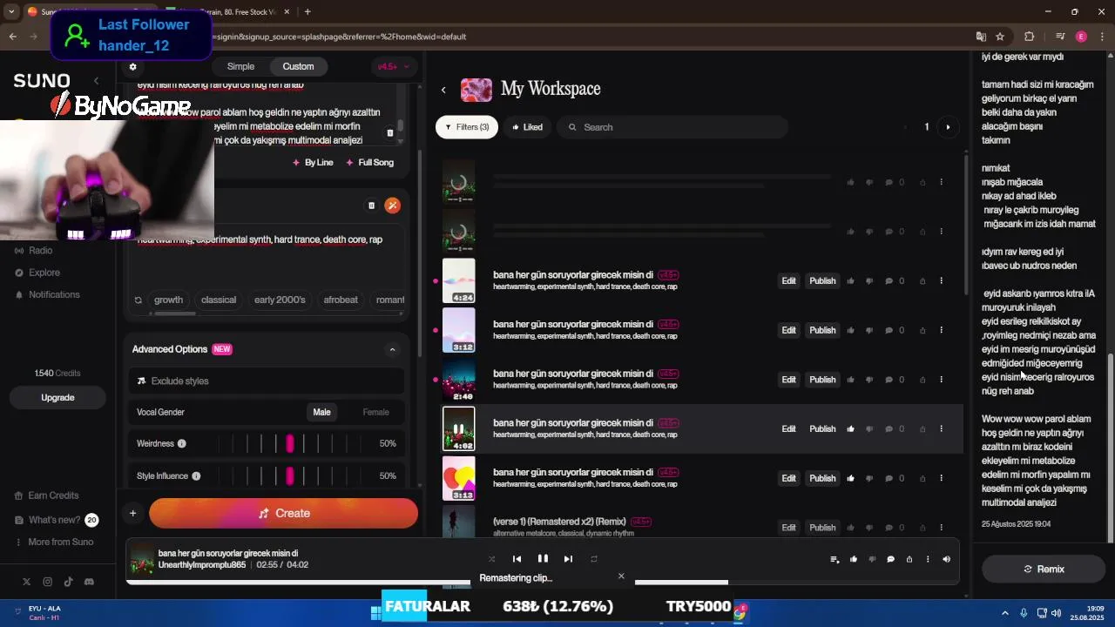Open Filters (3) dropdown
1115x627 pixels.
pyautogui.click(x=467, y=127)
